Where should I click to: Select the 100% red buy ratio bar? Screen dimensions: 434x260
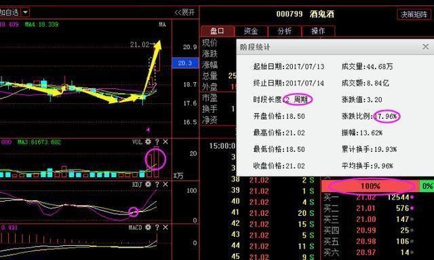tap(370, 186)
